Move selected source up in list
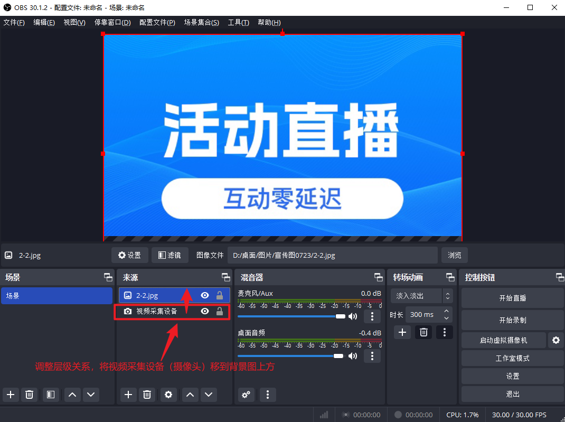Screen dimensions: 565x422 (x=190, y=394)
